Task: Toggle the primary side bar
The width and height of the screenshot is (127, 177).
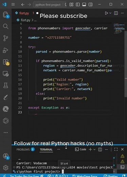Action: (x=78, y=4)
